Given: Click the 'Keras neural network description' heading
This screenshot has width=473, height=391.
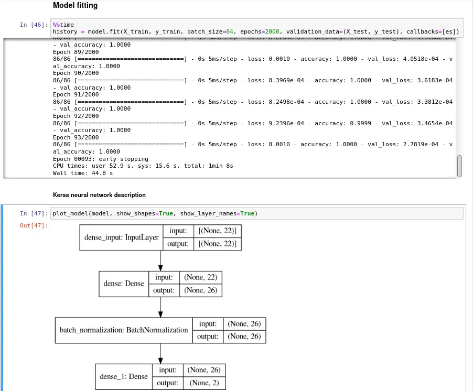Looking at the screenshot, I should click(99, 195).
